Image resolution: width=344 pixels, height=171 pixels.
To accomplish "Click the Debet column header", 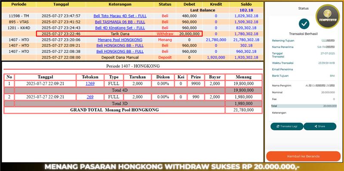I will point(189,4).
